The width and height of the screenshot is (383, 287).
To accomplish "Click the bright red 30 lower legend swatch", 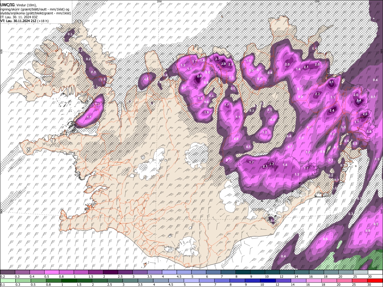I will [375, 281].
